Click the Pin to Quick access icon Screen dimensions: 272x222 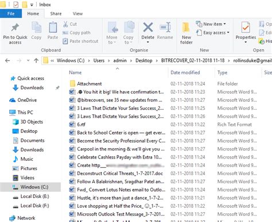[15, 27]
